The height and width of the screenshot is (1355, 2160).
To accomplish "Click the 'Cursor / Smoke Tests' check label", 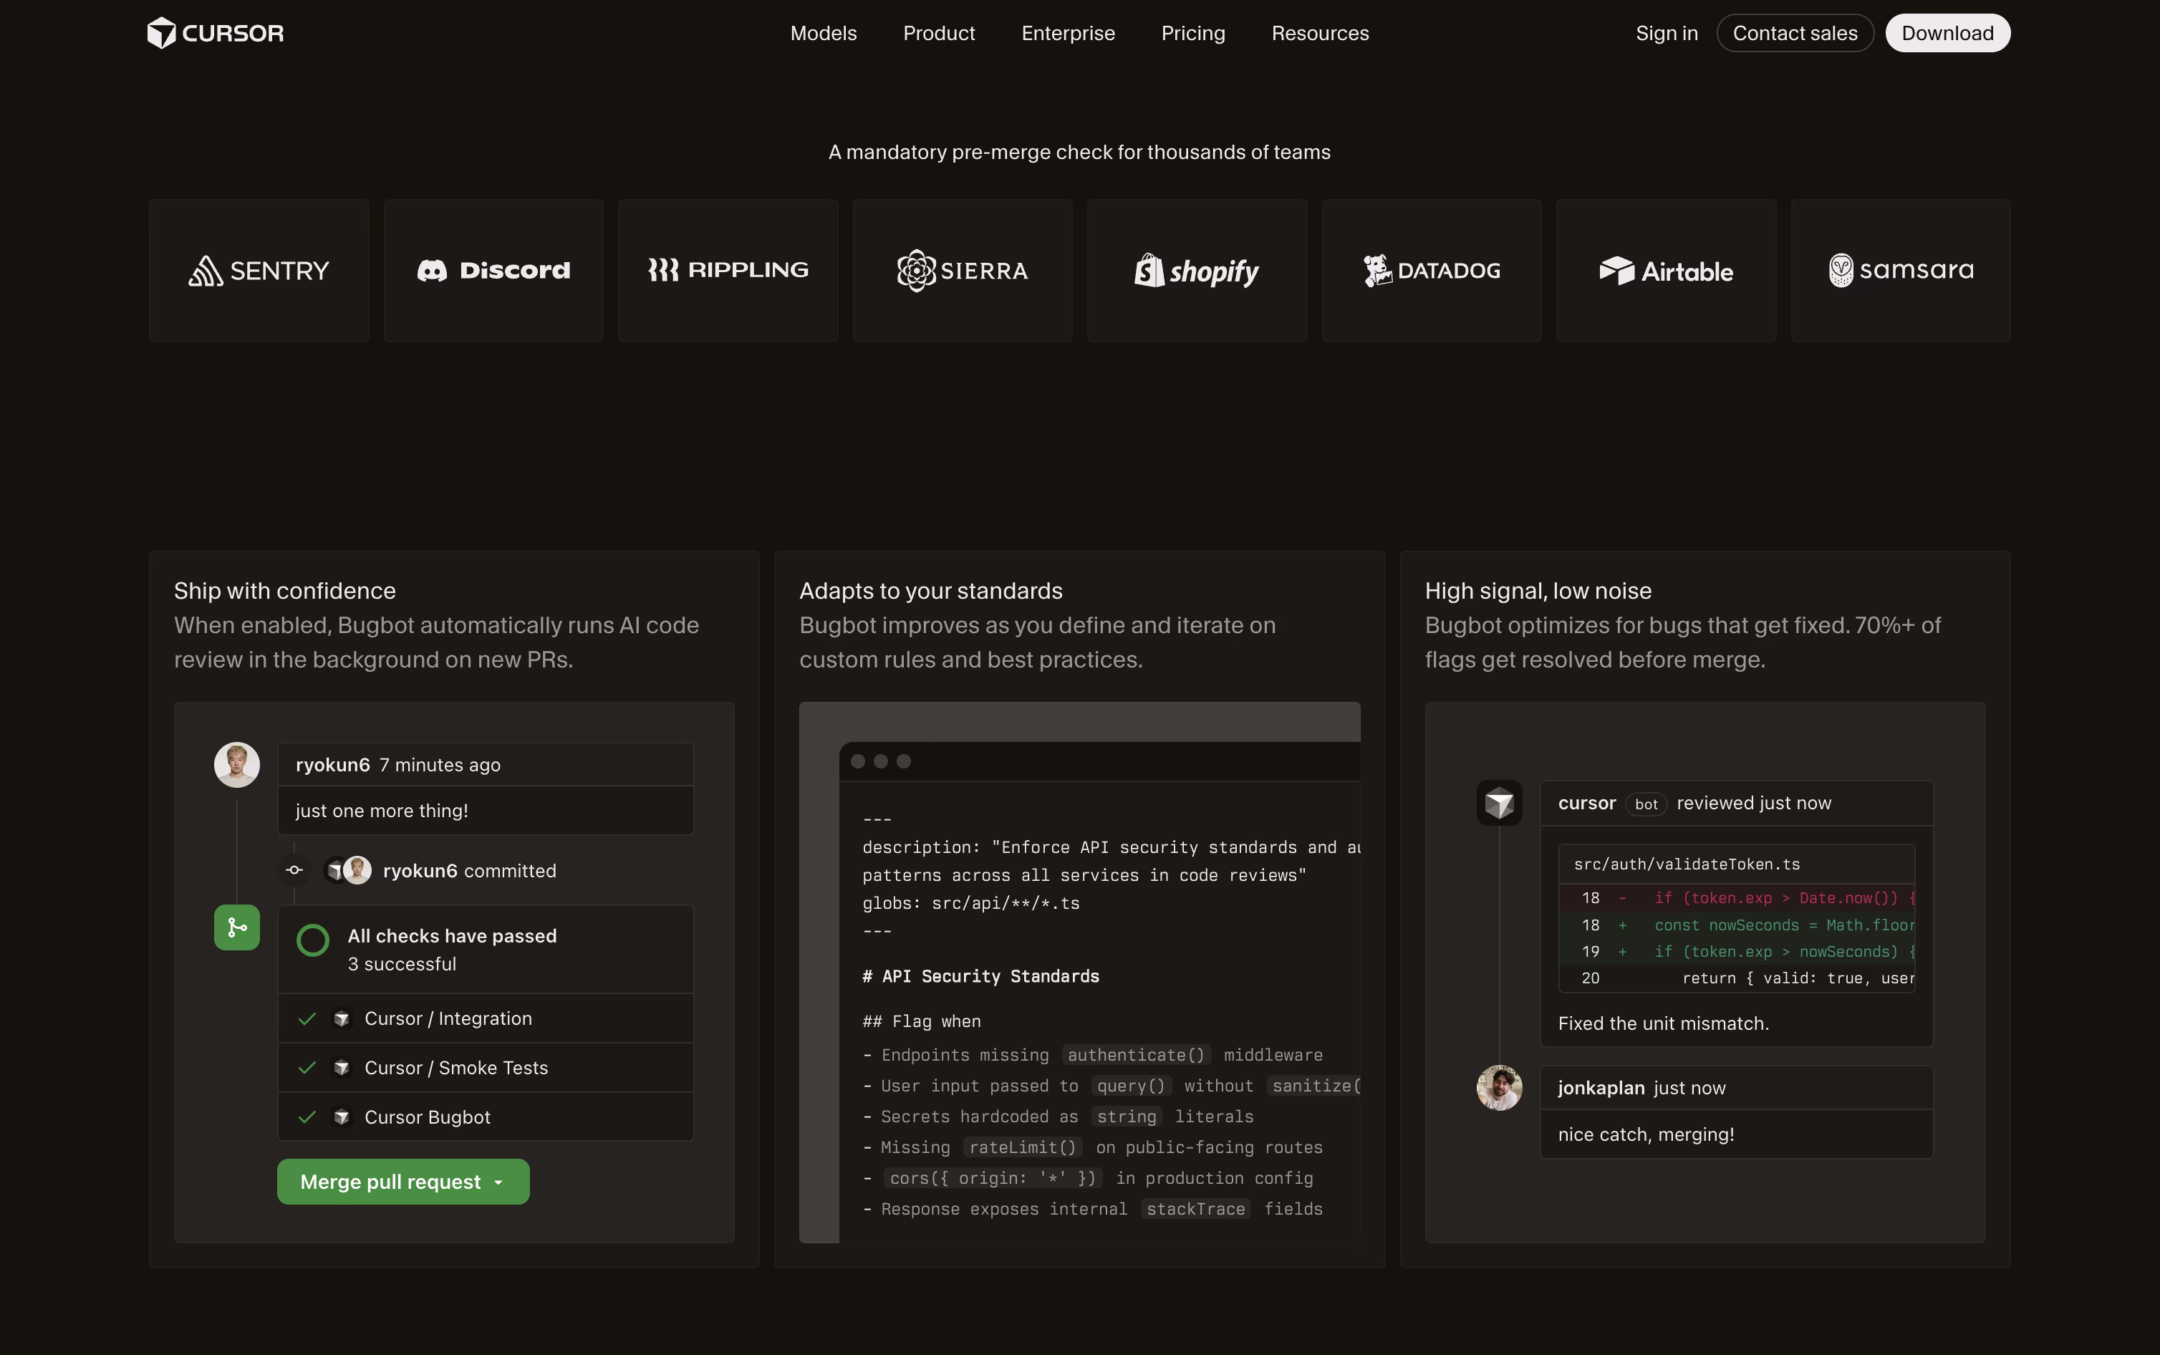I will pyautogui.click(x=456, y=1069).
